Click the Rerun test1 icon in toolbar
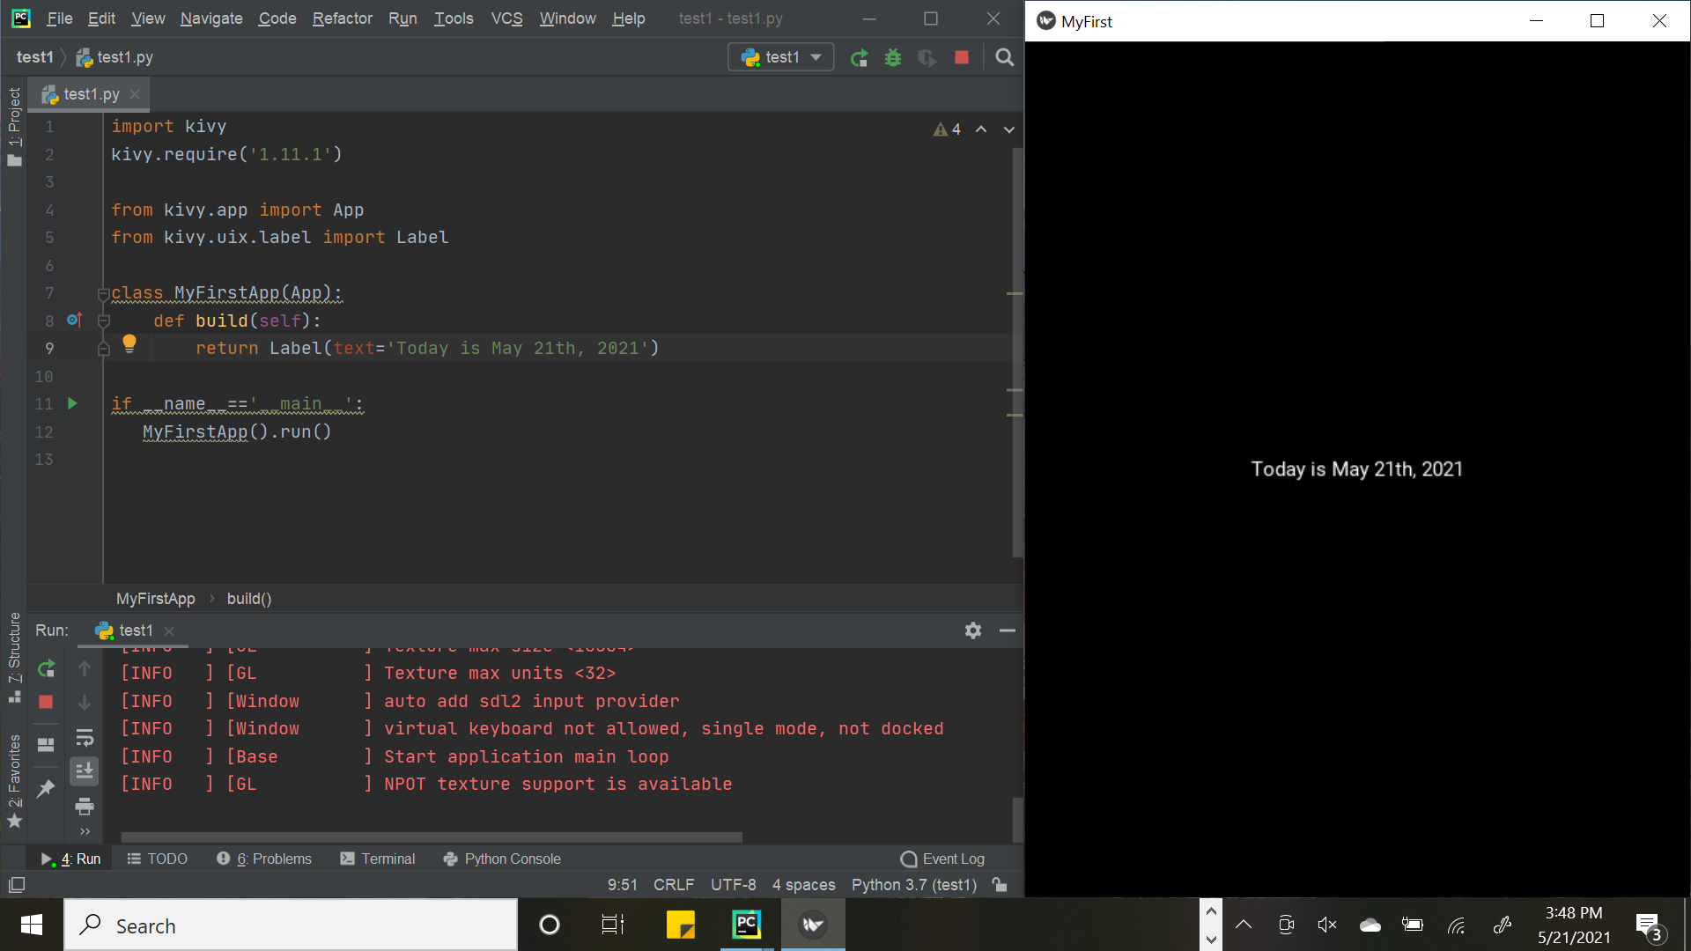Viewport: 1691px width, 951px height. (x=859, y=58)
